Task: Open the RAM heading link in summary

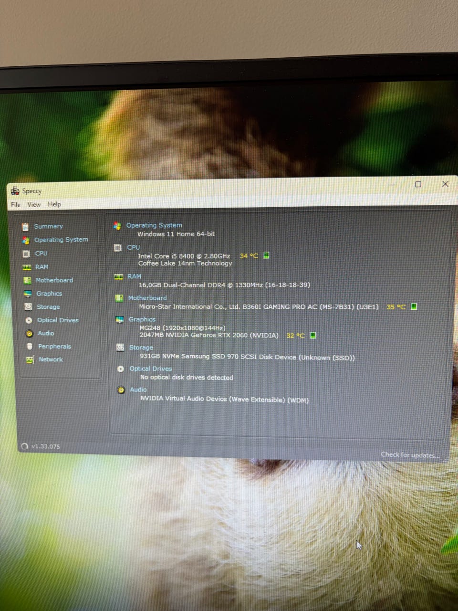Action: (x=134, y=276)
